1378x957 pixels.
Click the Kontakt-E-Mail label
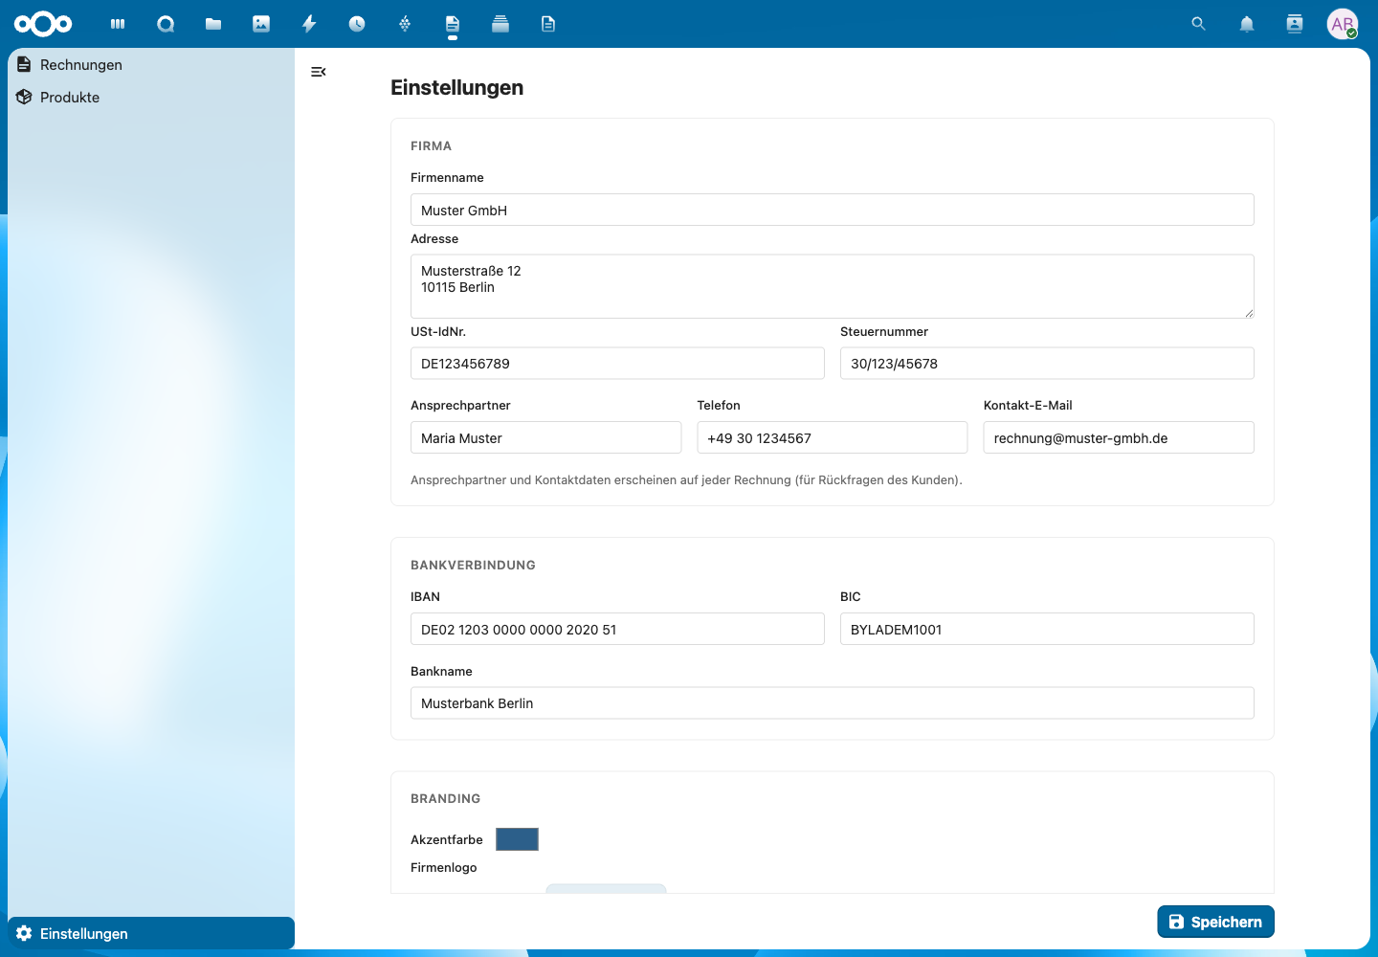pos(1028,406)
